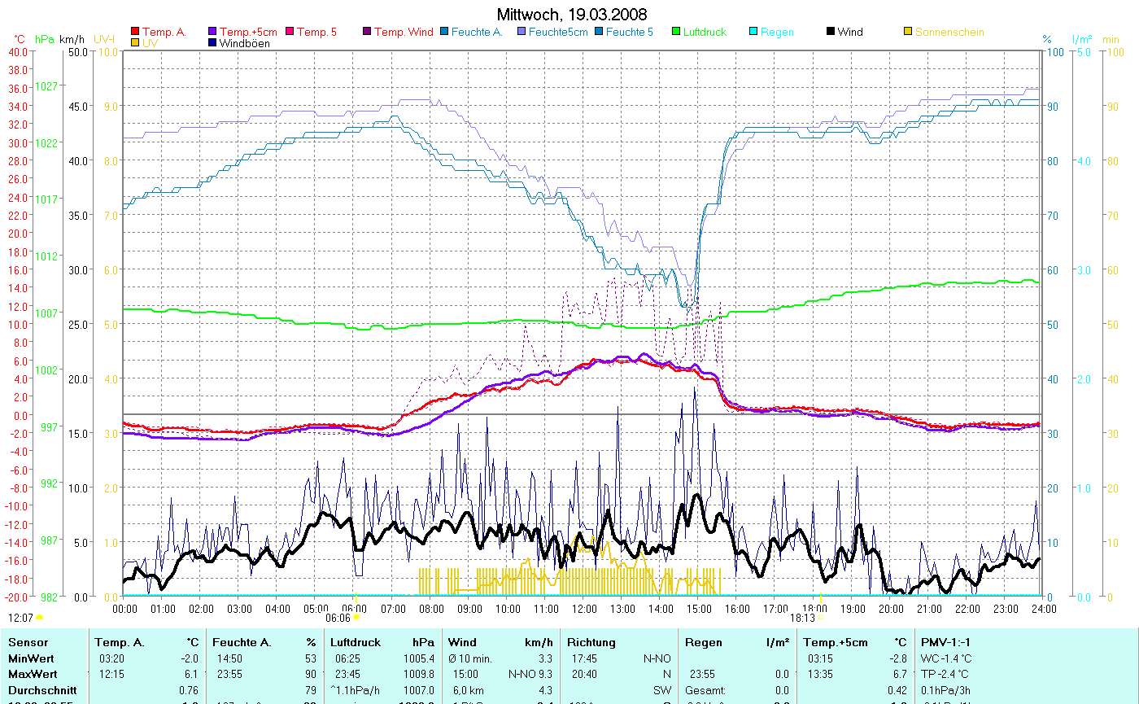Click the cyan Regen legend marker
This screenshot has width=1139, height=704.
pyautogui.click(x=753, y=33)
